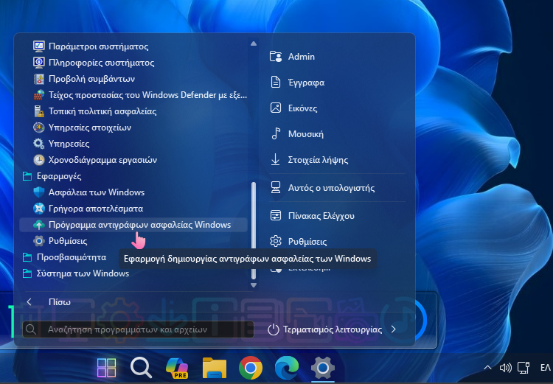Select Στοιχεία λήψης label
Screen dimensions: 553x384
pos(318,160)
